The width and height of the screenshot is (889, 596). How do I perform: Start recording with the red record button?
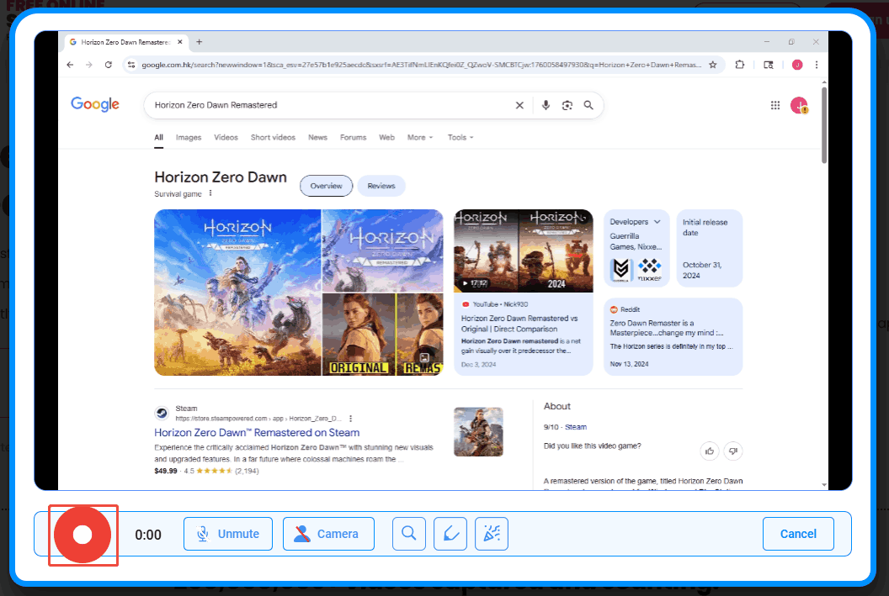tap(83, 535)
